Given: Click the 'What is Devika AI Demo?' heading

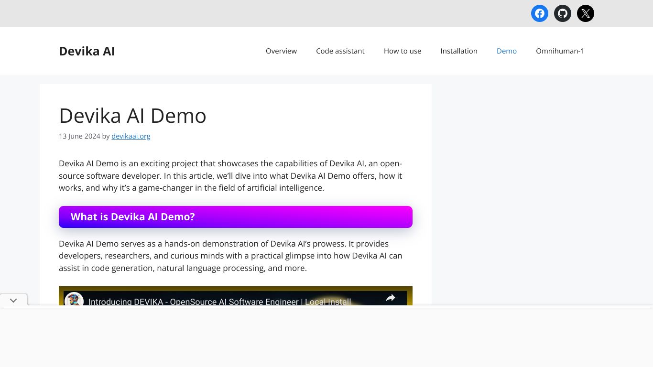Looking at the screenshot, I should coord(133,217).
